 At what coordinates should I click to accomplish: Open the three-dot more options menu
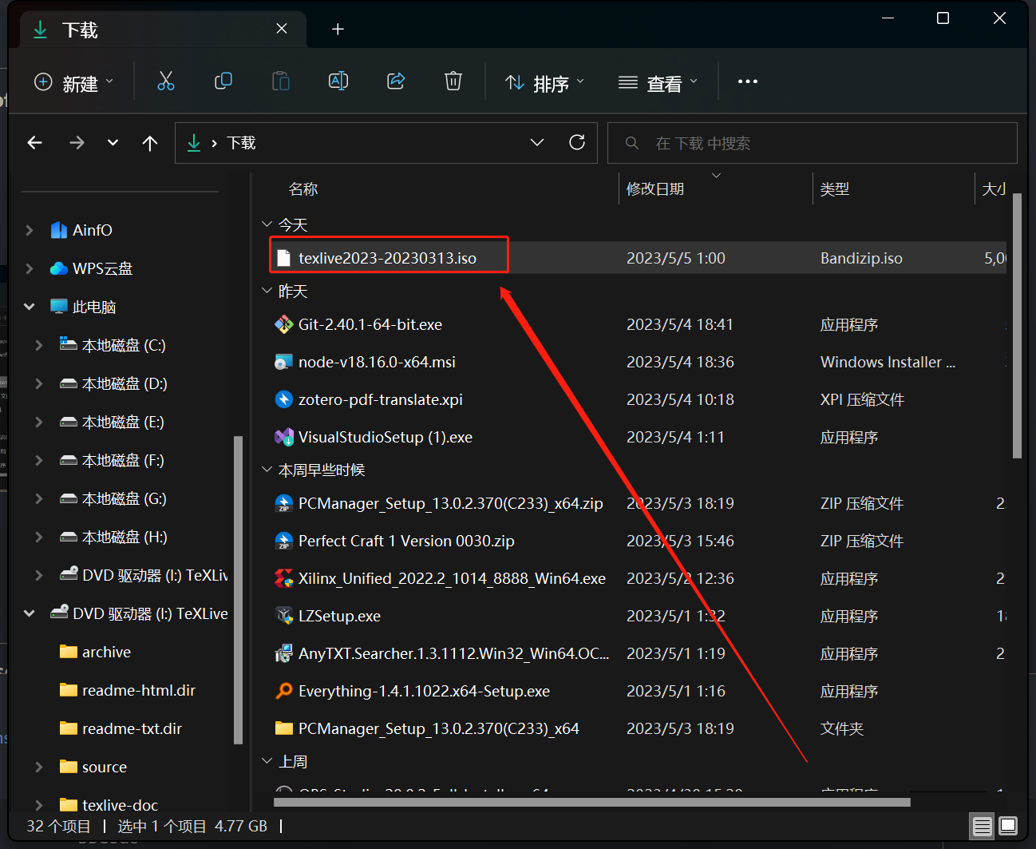[x=748, y=81]
